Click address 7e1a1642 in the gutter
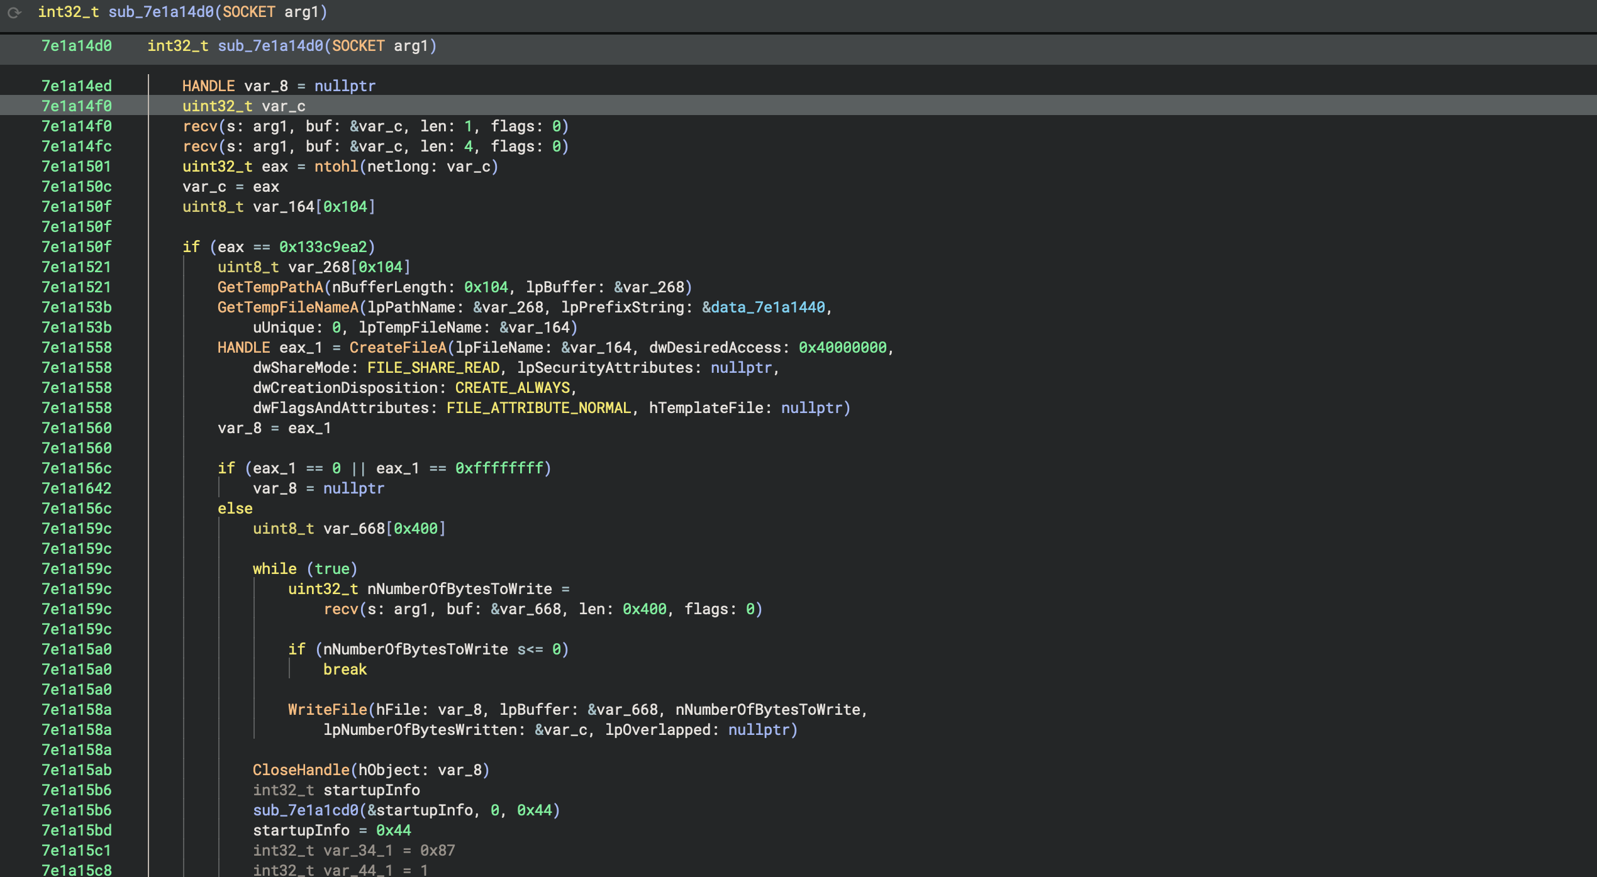This screenshot has height=877, width=1597. pyautogui.click(x=77, y=488)
